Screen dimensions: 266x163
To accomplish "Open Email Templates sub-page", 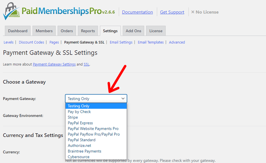I will pos(150,42).
